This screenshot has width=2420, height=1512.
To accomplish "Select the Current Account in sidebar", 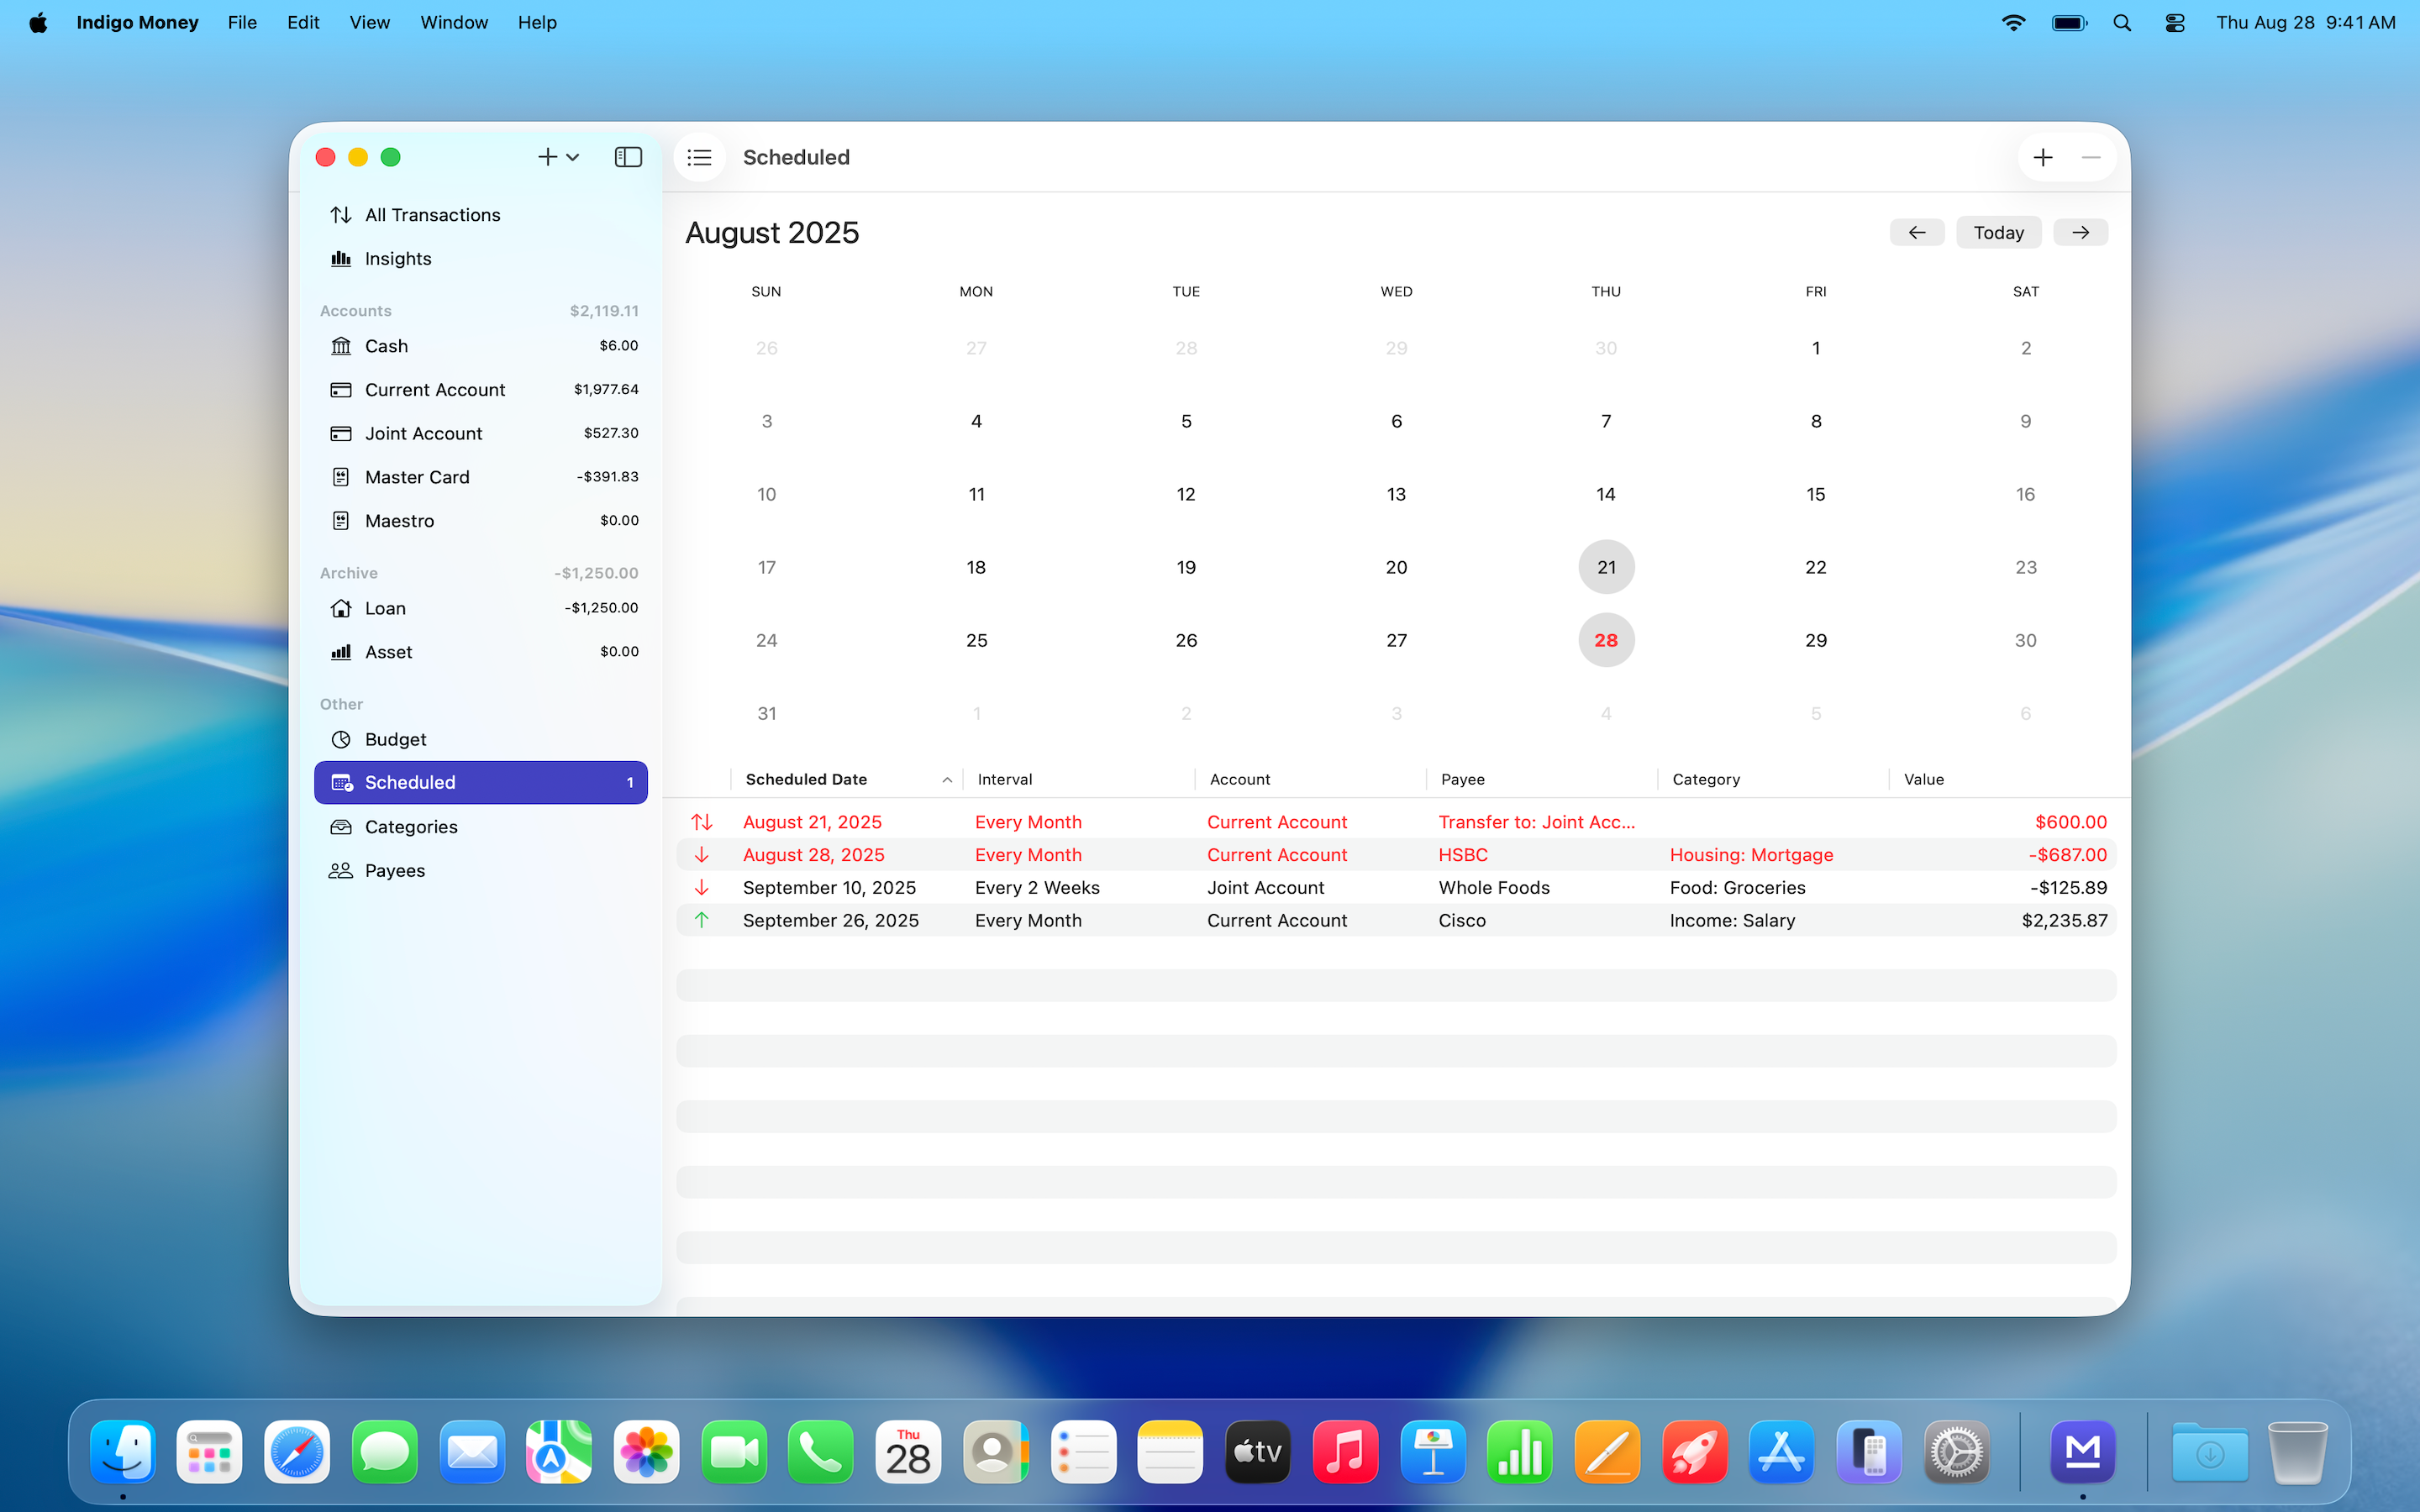I will 480,390.
